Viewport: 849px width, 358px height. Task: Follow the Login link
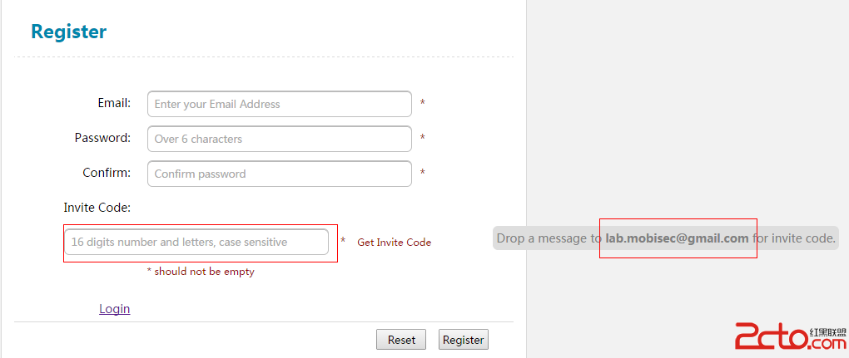point(114,309)
